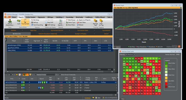Click the trophy icon in hands toolbar
This screenshot has width=186, height=100.
pos(30,75)
